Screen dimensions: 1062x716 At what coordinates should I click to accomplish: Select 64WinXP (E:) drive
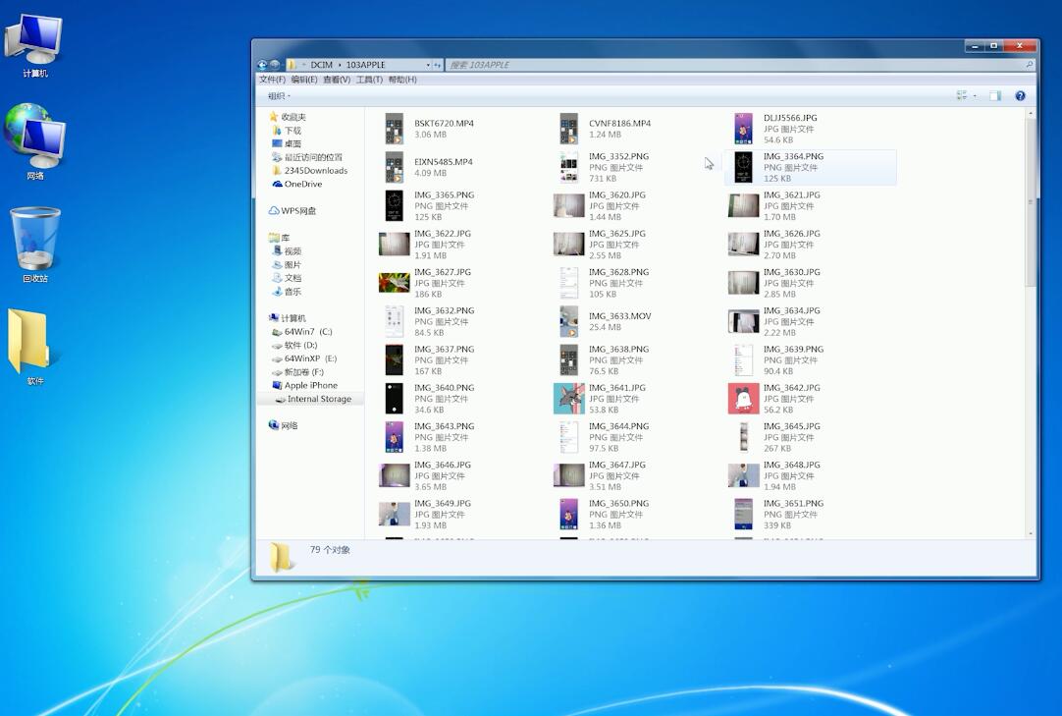(304, 358)
